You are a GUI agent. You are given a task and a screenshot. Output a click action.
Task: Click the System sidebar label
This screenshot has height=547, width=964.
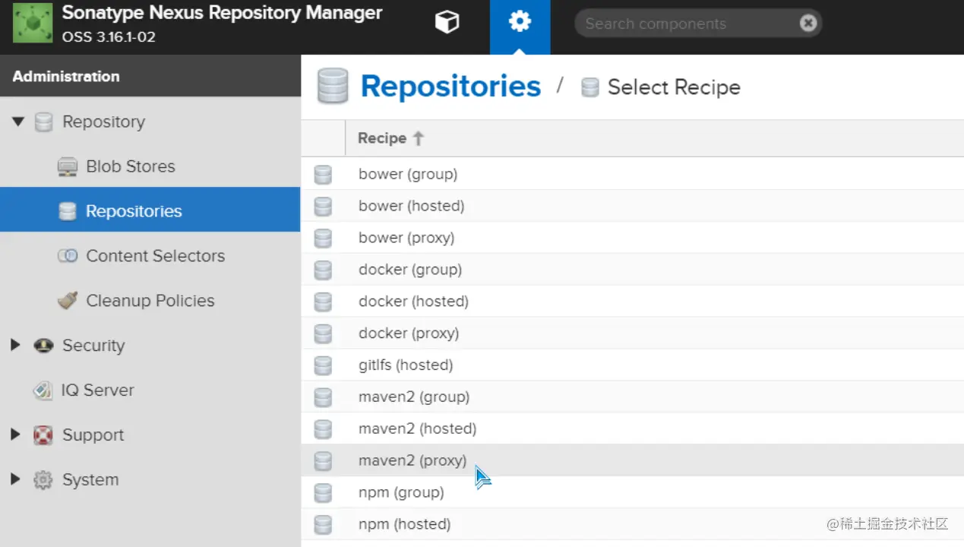point(90,480)
